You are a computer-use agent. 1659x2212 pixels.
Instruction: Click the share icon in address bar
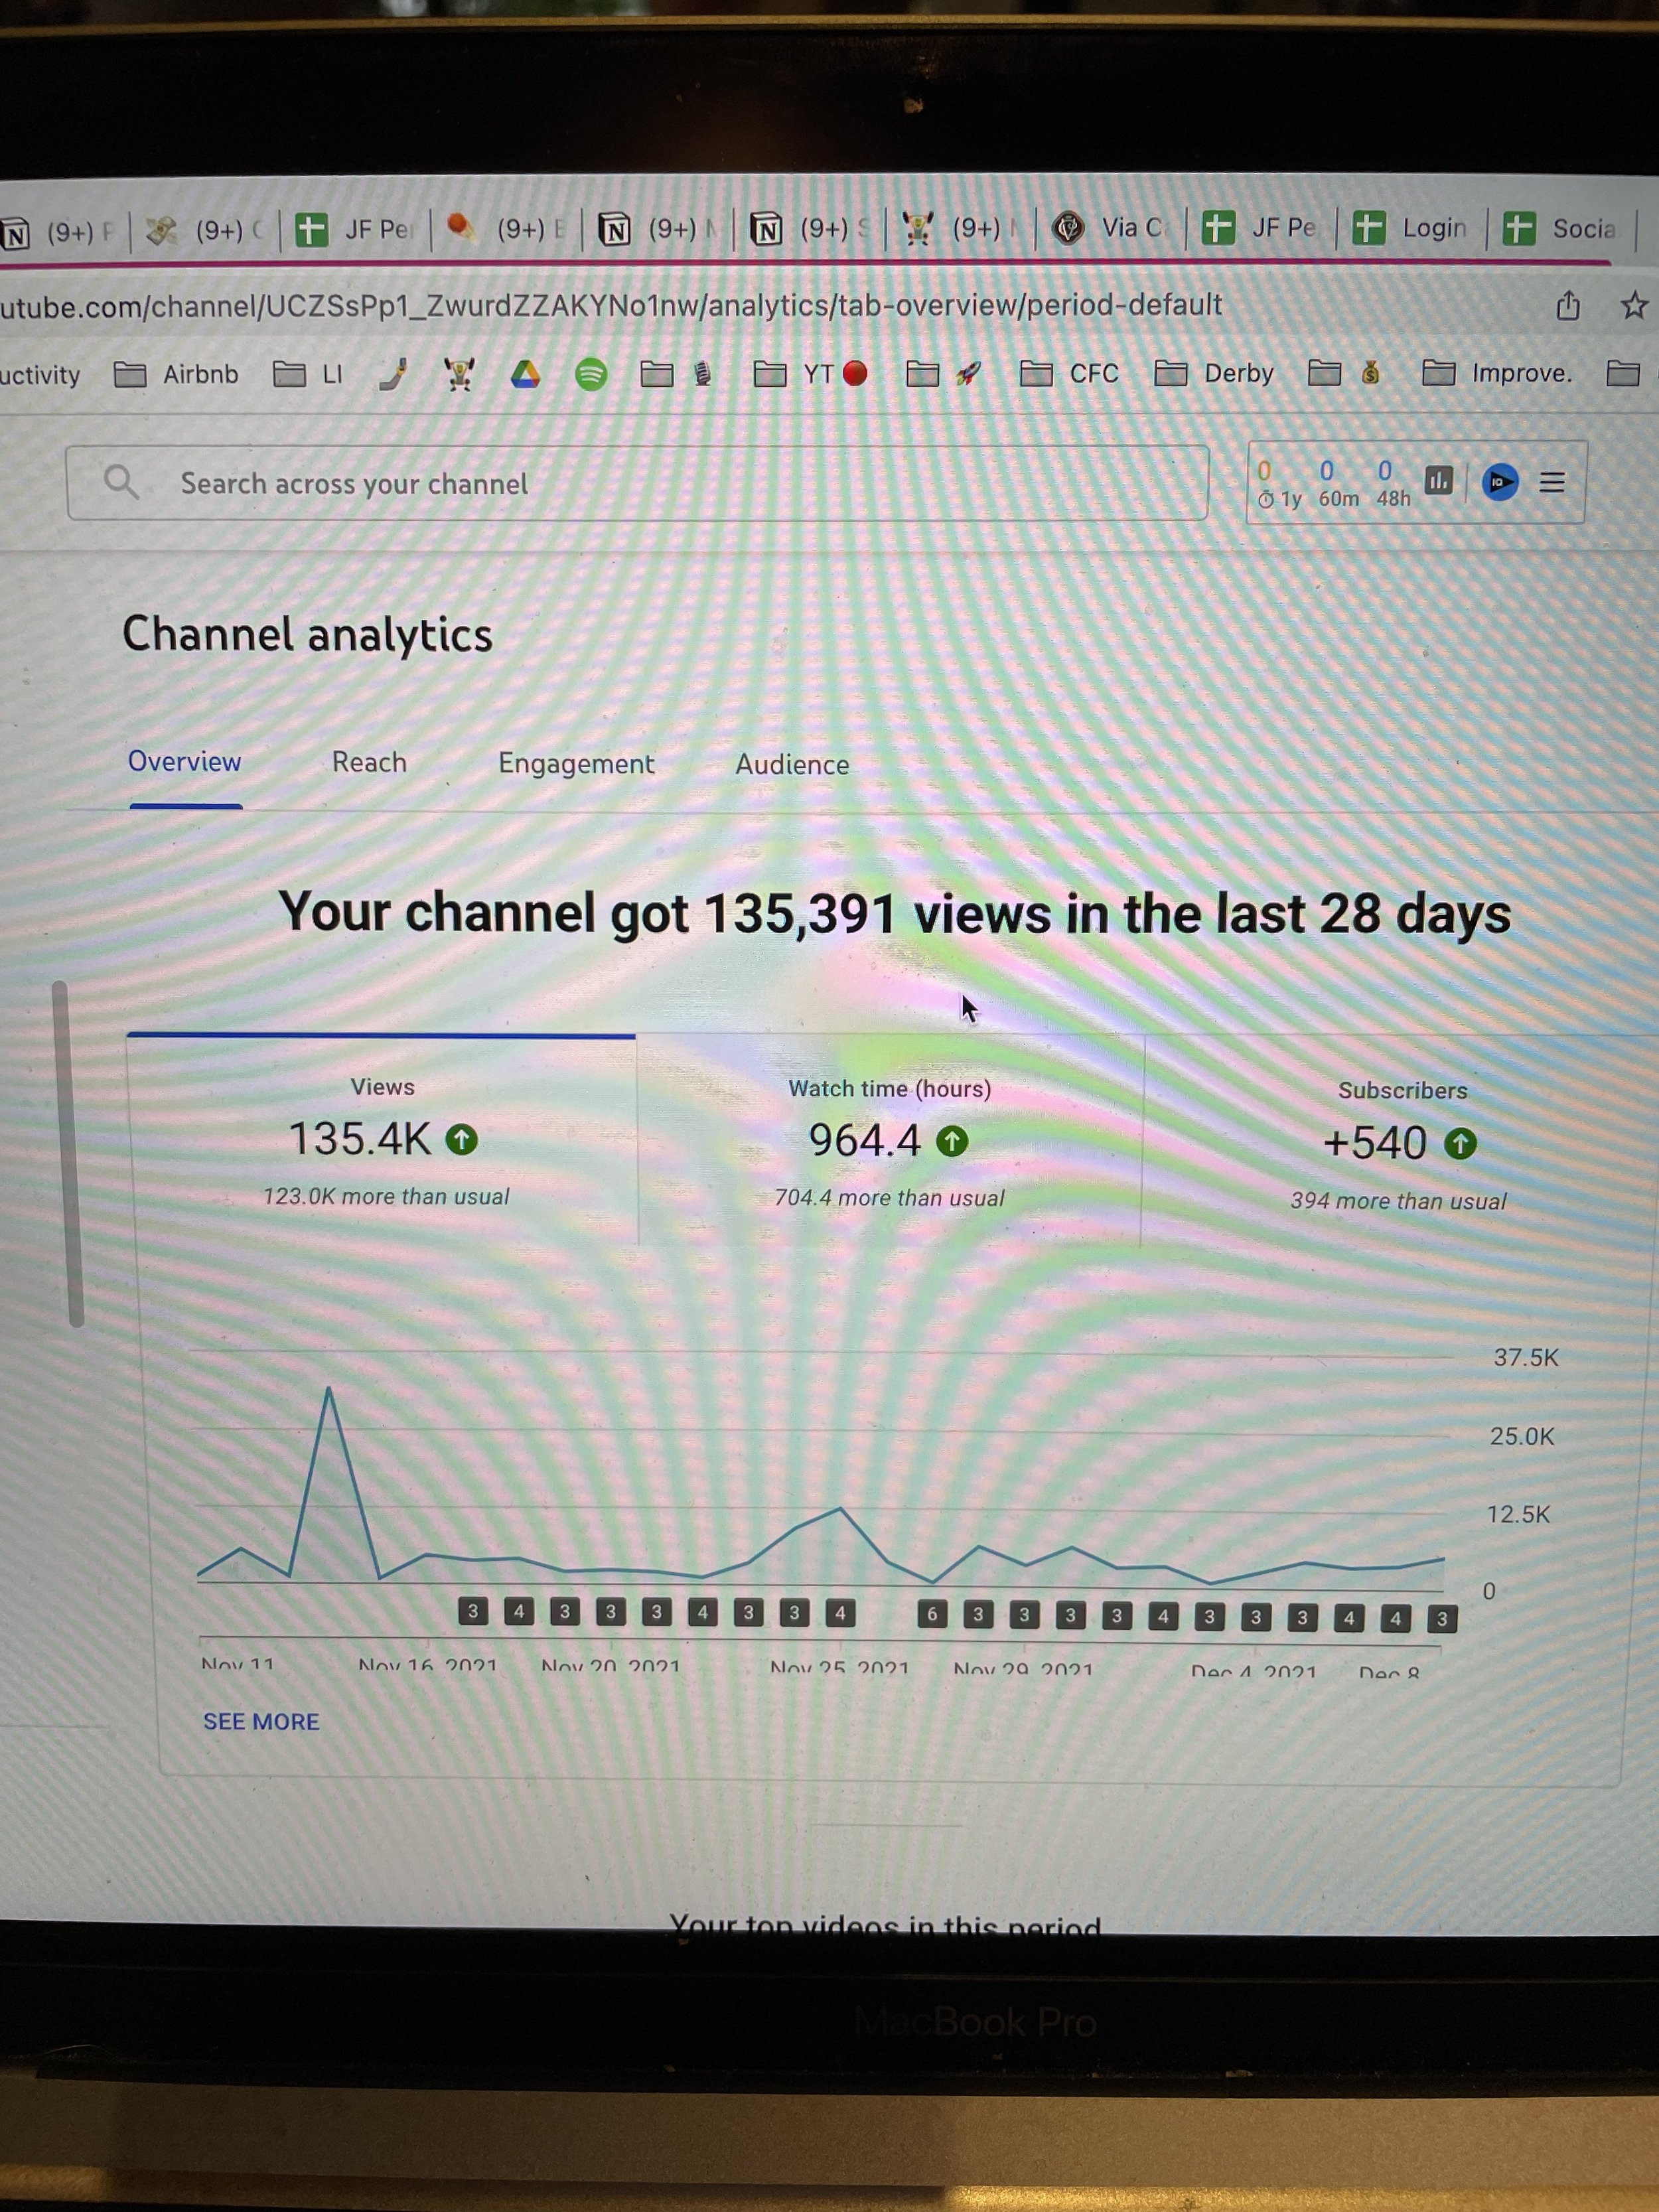[x=1567, y=305]
